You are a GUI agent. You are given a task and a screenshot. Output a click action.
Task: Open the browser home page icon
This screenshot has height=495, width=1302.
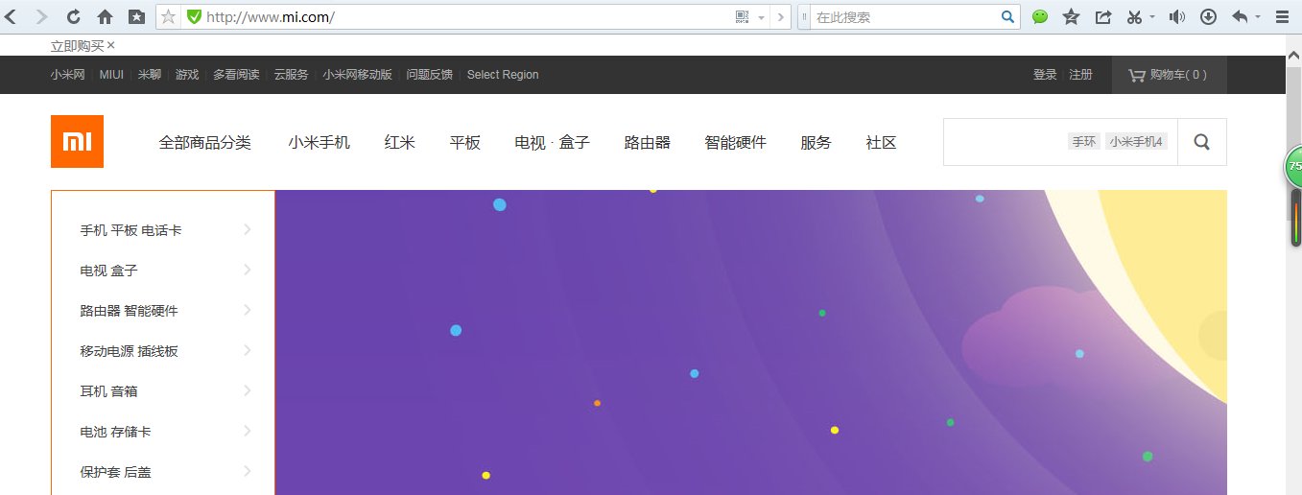pos(106,16)
